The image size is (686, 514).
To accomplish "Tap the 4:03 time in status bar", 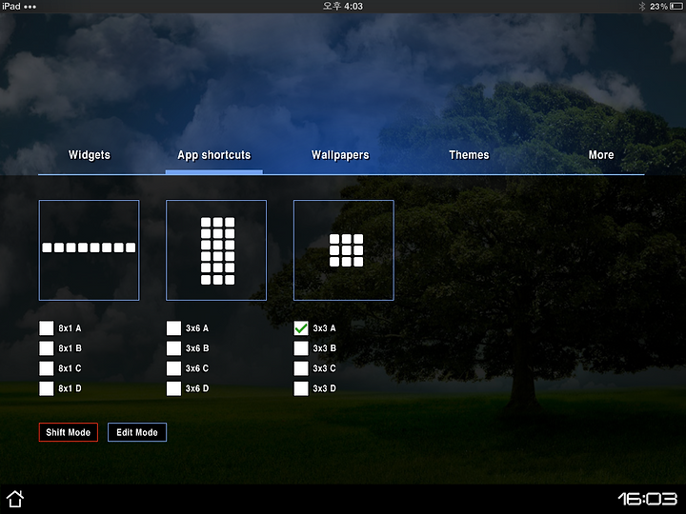I will (343, 6).
